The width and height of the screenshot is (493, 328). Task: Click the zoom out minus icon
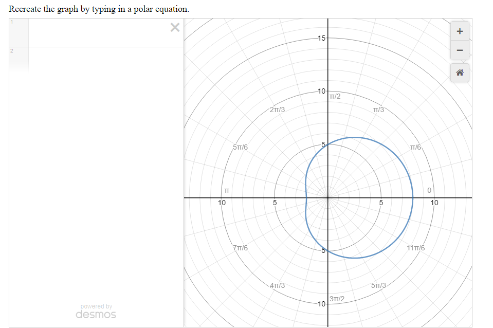coord(459,49)
